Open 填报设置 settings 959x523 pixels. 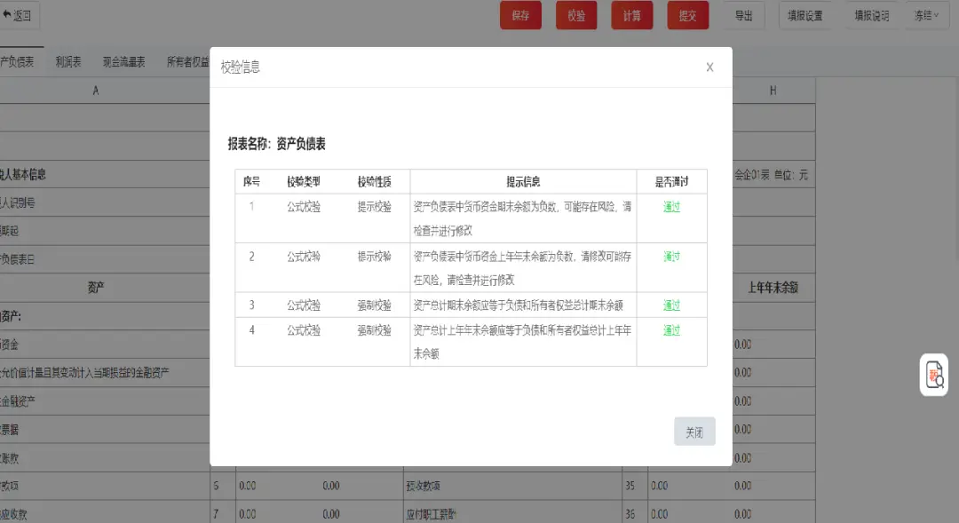coord(804,16)
